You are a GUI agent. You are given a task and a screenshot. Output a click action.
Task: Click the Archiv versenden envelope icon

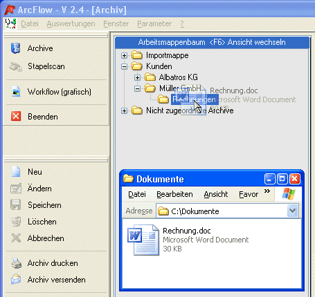pyautogui.click(x=16, y=279)
